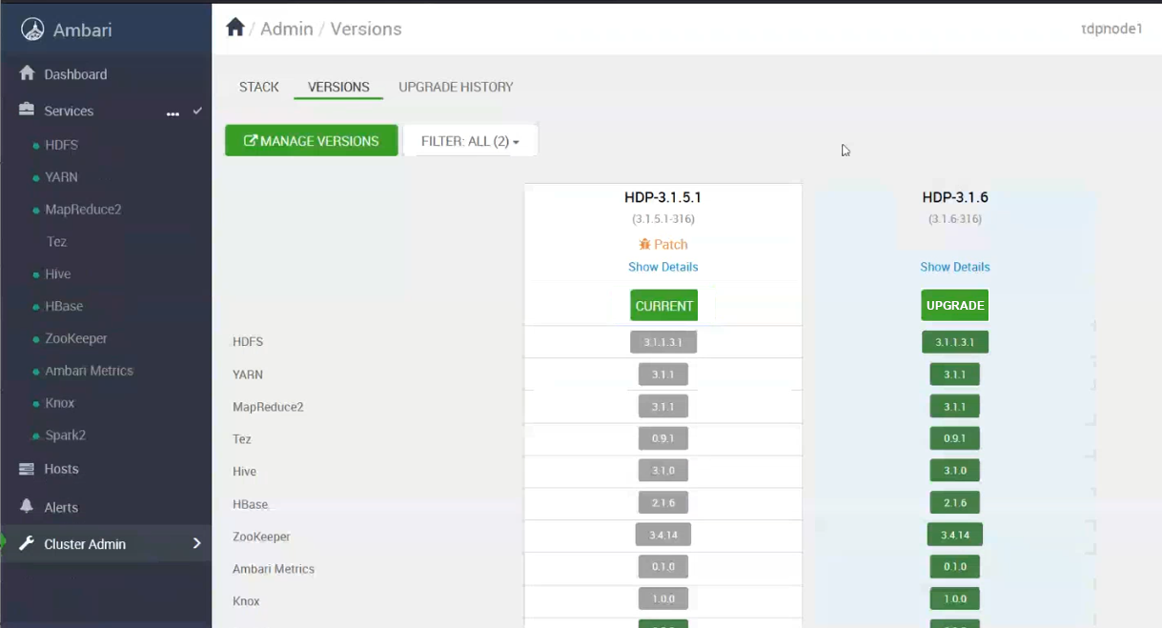Click YARN 3.1.1 badge under HDP-3.1.6
Screen dimensions: 1162x628
tap(955, 375)
